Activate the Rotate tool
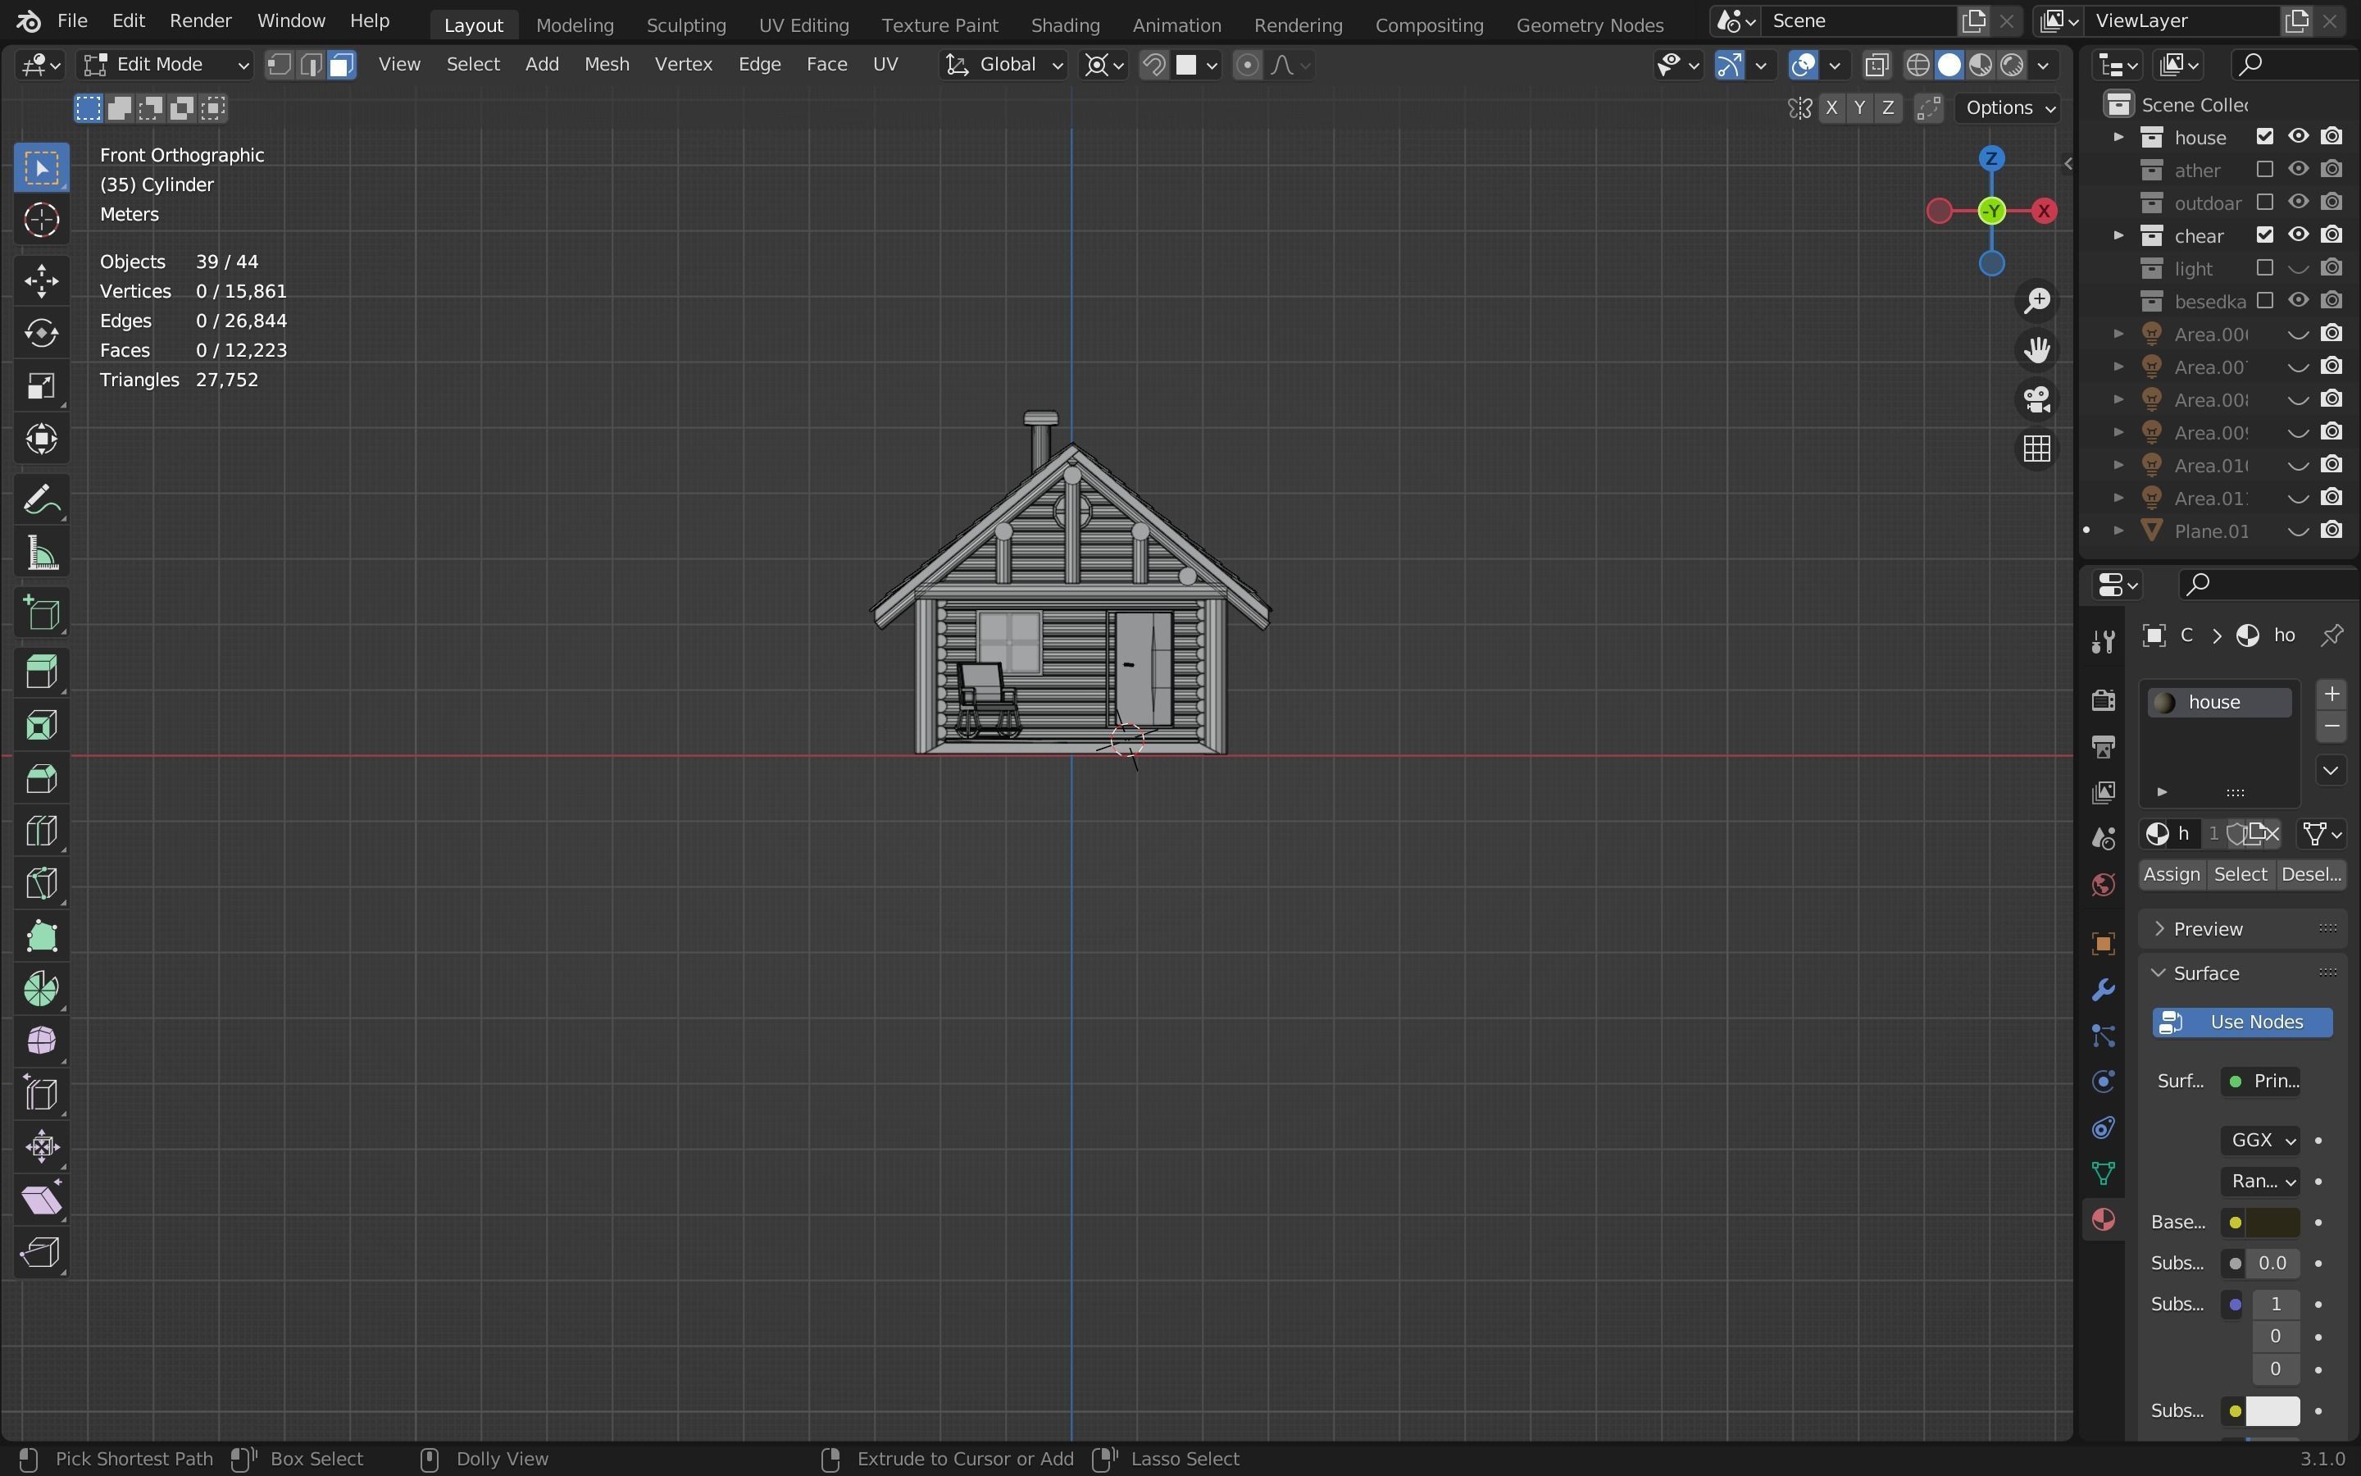The image size is (2361, 1476). [x=41, y=334]
